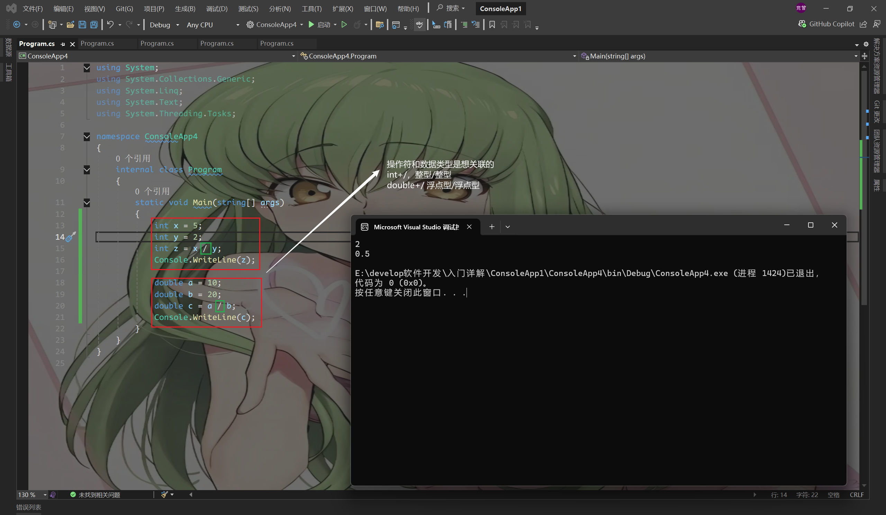
Task: Open the 解决方案资源管理器 side tab
Action: pos(877,66)
